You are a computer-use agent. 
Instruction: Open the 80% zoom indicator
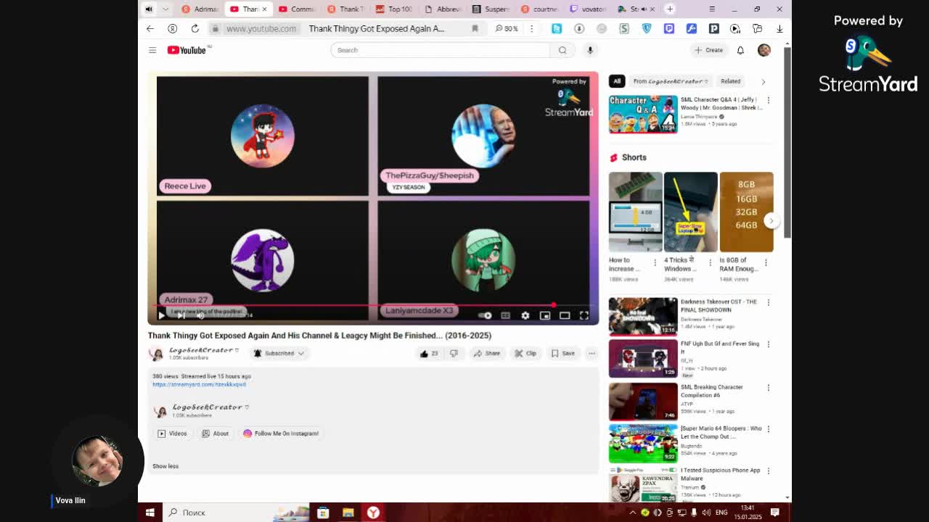click(507, 28)
